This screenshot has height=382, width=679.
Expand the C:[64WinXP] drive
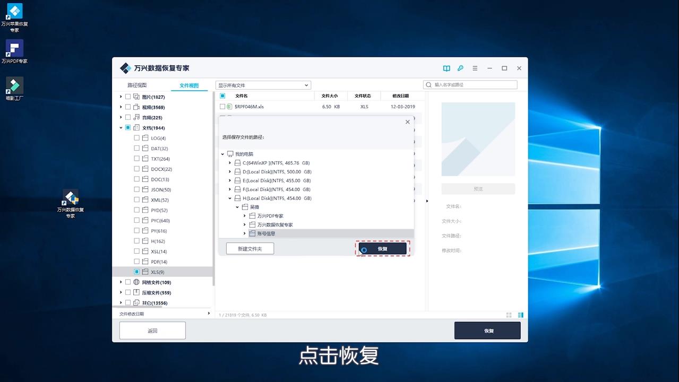pyautogui.click(x=230, y=163)
